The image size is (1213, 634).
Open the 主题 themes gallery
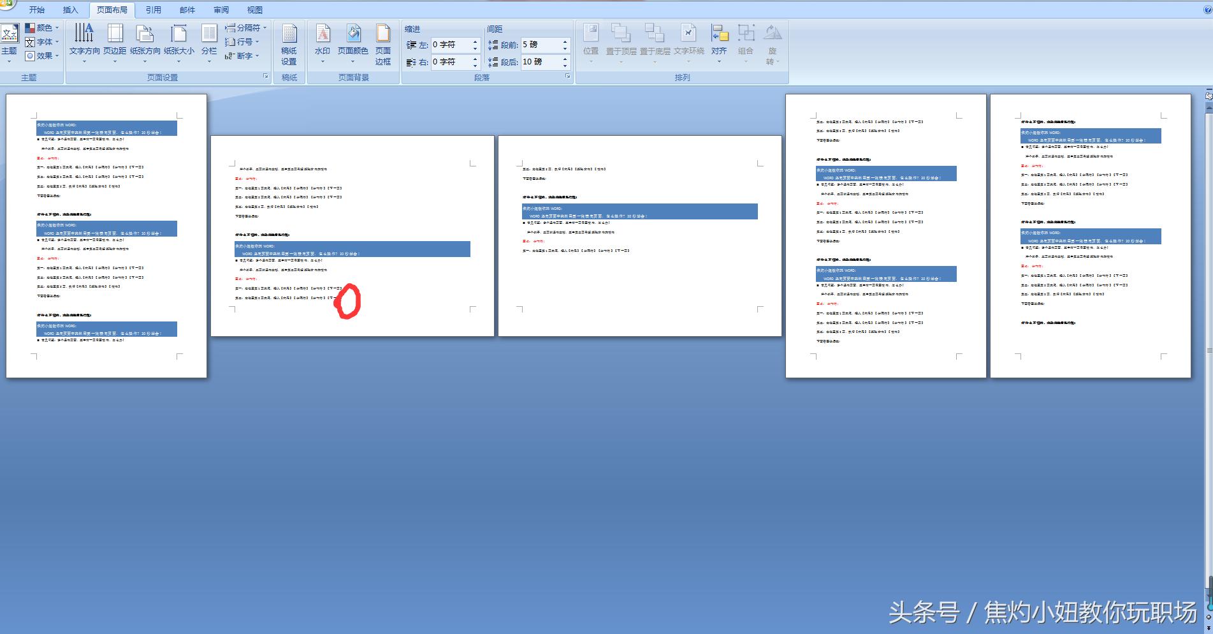click(9, 43)
